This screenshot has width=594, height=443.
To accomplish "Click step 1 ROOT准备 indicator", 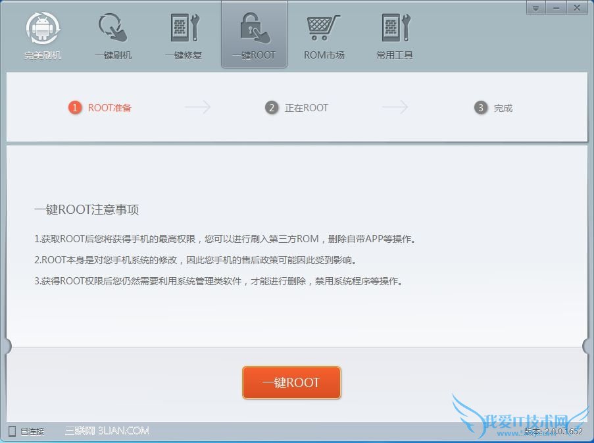I will (100, 108).
